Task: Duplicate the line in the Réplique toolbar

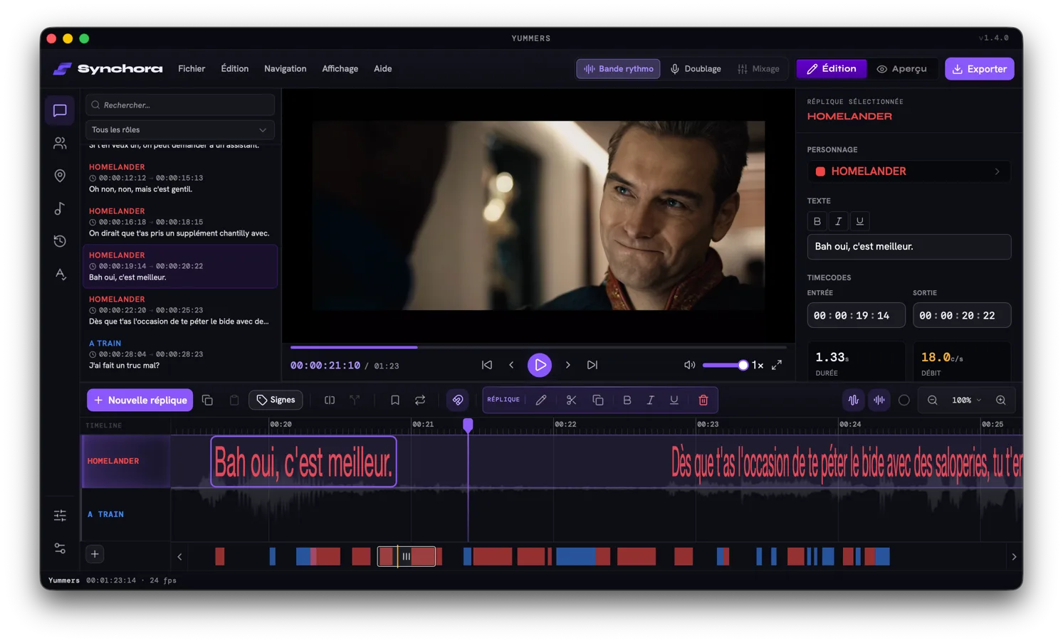Action: (598, 400)
